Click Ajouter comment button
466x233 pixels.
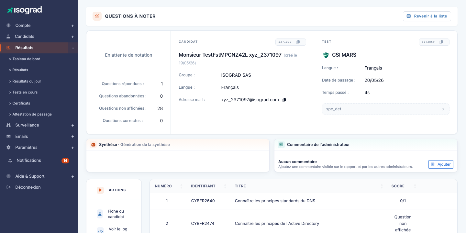tap(441, 164)
